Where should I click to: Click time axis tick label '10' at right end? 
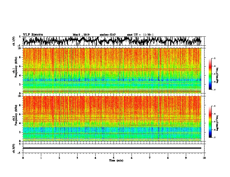point(204,158)
